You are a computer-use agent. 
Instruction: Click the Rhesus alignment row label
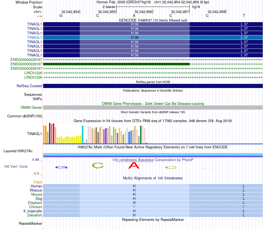[36, 190]
